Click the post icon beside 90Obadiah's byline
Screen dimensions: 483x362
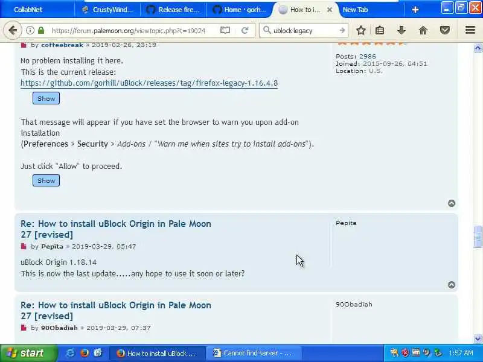(x=24, y=328)
